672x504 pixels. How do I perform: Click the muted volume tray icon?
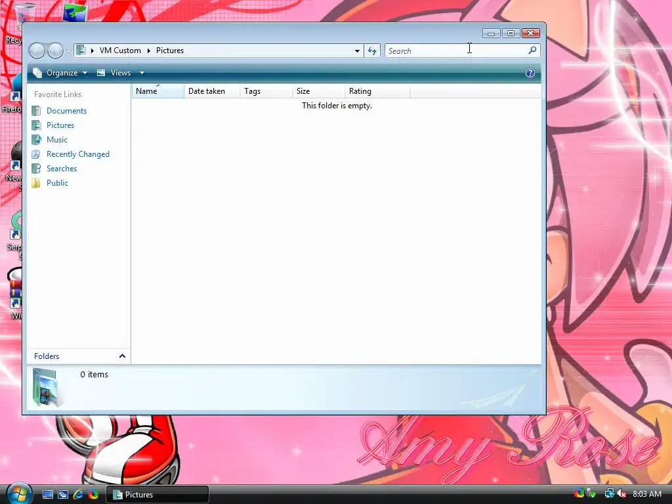pos(621,493)
